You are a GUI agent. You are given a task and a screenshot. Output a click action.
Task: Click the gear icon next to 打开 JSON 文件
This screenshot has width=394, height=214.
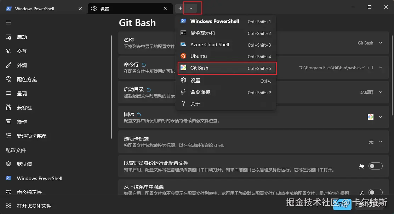click(8, 206)
